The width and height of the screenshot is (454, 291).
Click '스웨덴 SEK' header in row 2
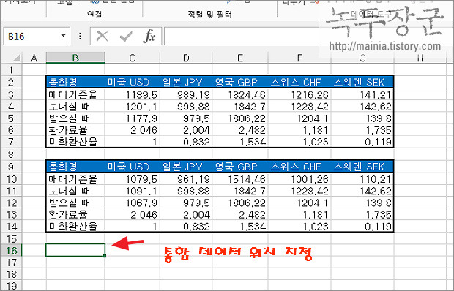point(362,82)
